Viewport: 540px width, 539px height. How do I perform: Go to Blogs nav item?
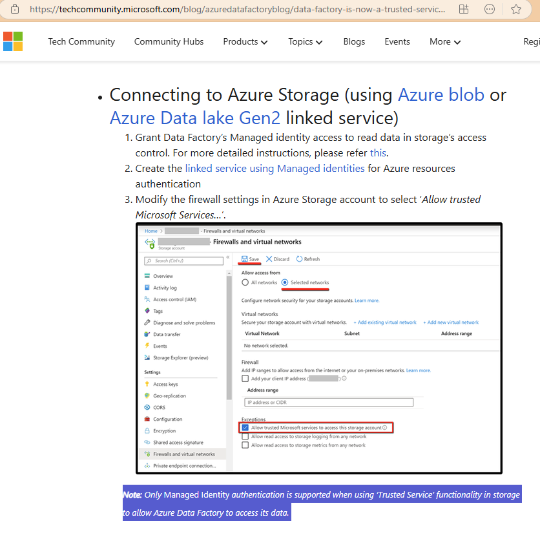coord(354,42)
